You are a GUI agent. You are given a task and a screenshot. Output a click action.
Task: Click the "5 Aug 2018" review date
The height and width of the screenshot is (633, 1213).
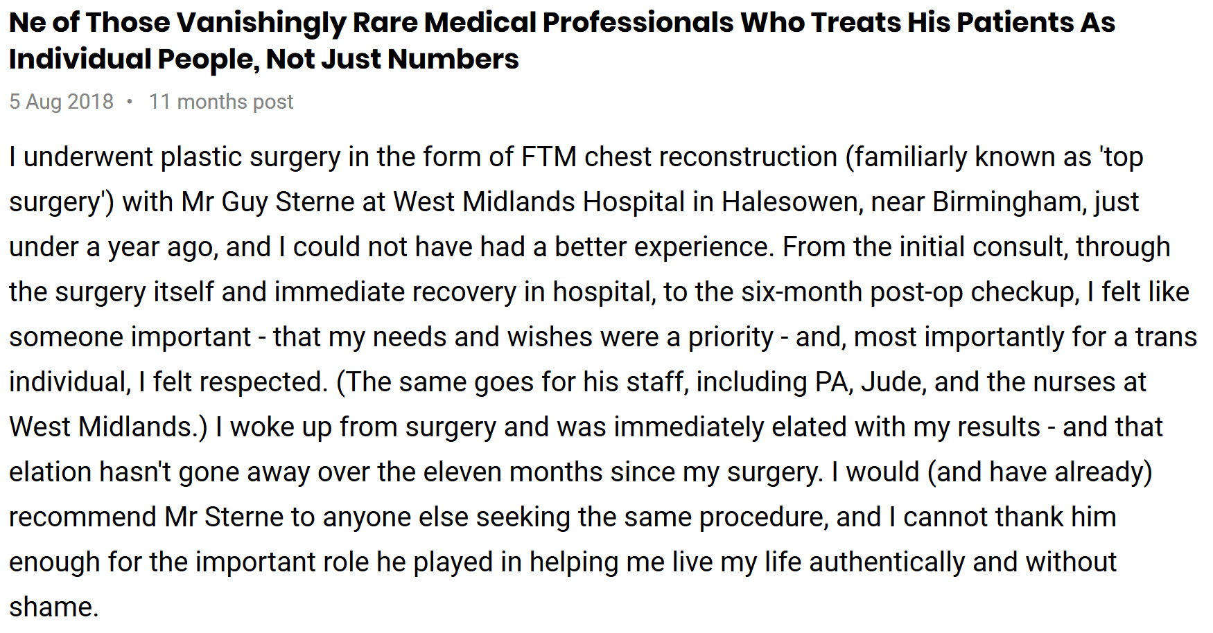tap(61, 102)
